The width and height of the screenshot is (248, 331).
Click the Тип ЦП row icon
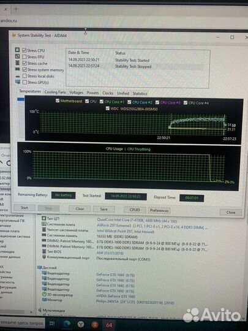click(x=44, y=218)
